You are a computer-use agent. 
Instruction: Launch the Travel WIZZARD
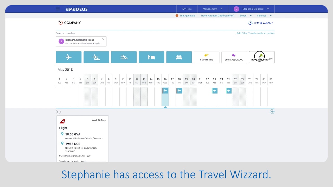[262, 57]
